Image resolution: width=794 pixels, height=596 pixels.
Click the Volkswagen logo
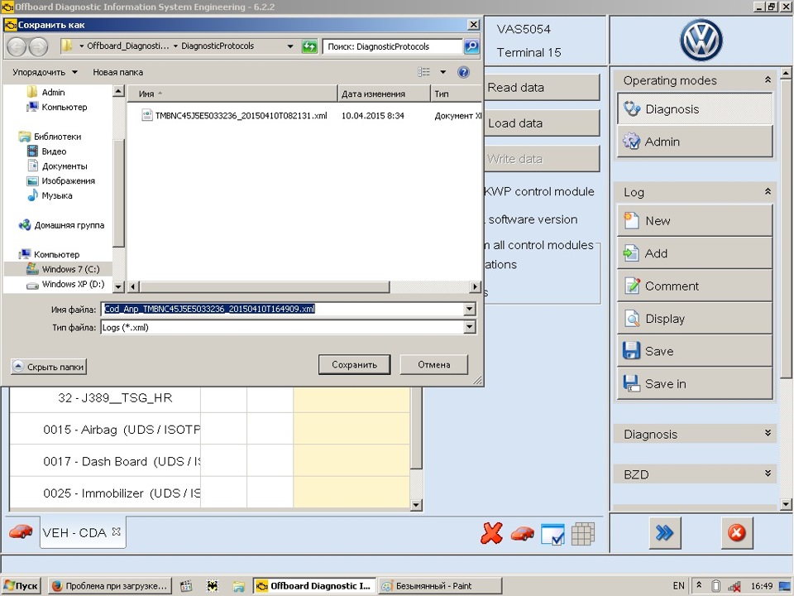pyautogui.click(x=701, y=40)
